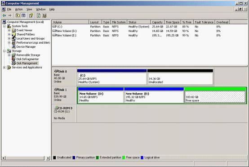Collapse the System Tools tree node
Viewport: 249px width, 167px height.
[x=4, y=26]
